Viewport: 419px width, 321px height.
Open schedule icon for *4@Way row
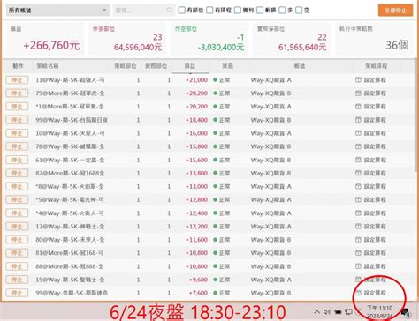[358, 213]
